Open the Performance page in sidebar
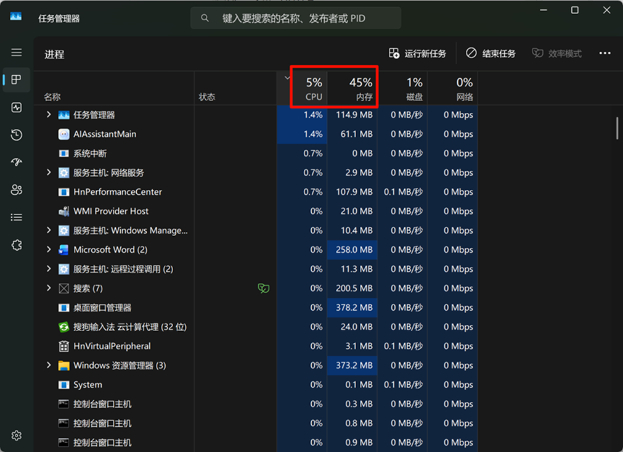Screen dimensions: 623x452 coord(17,107)
